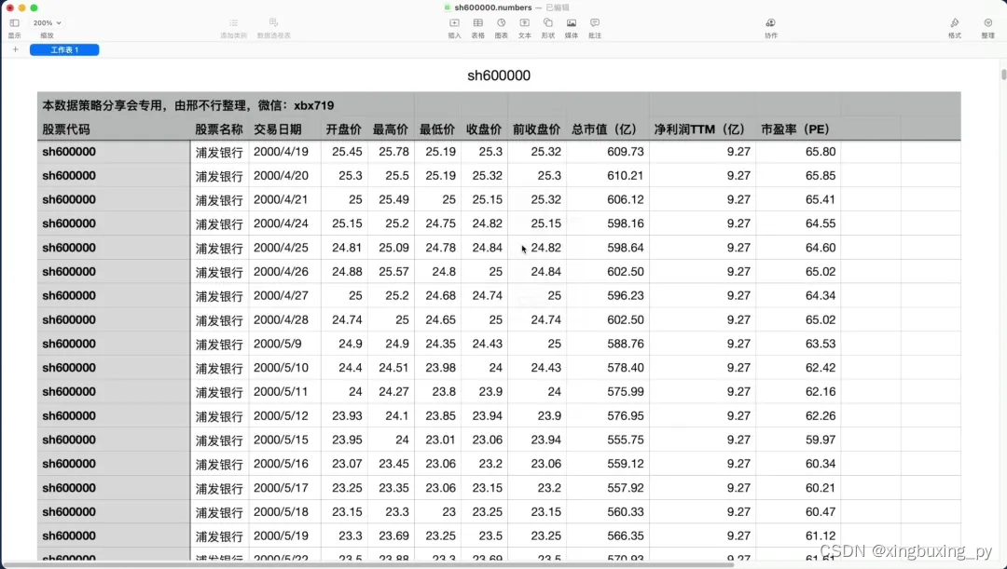Select highest price cell 25.78
The width and height of the screenshot is (1007, 569).
pos(391,152)
